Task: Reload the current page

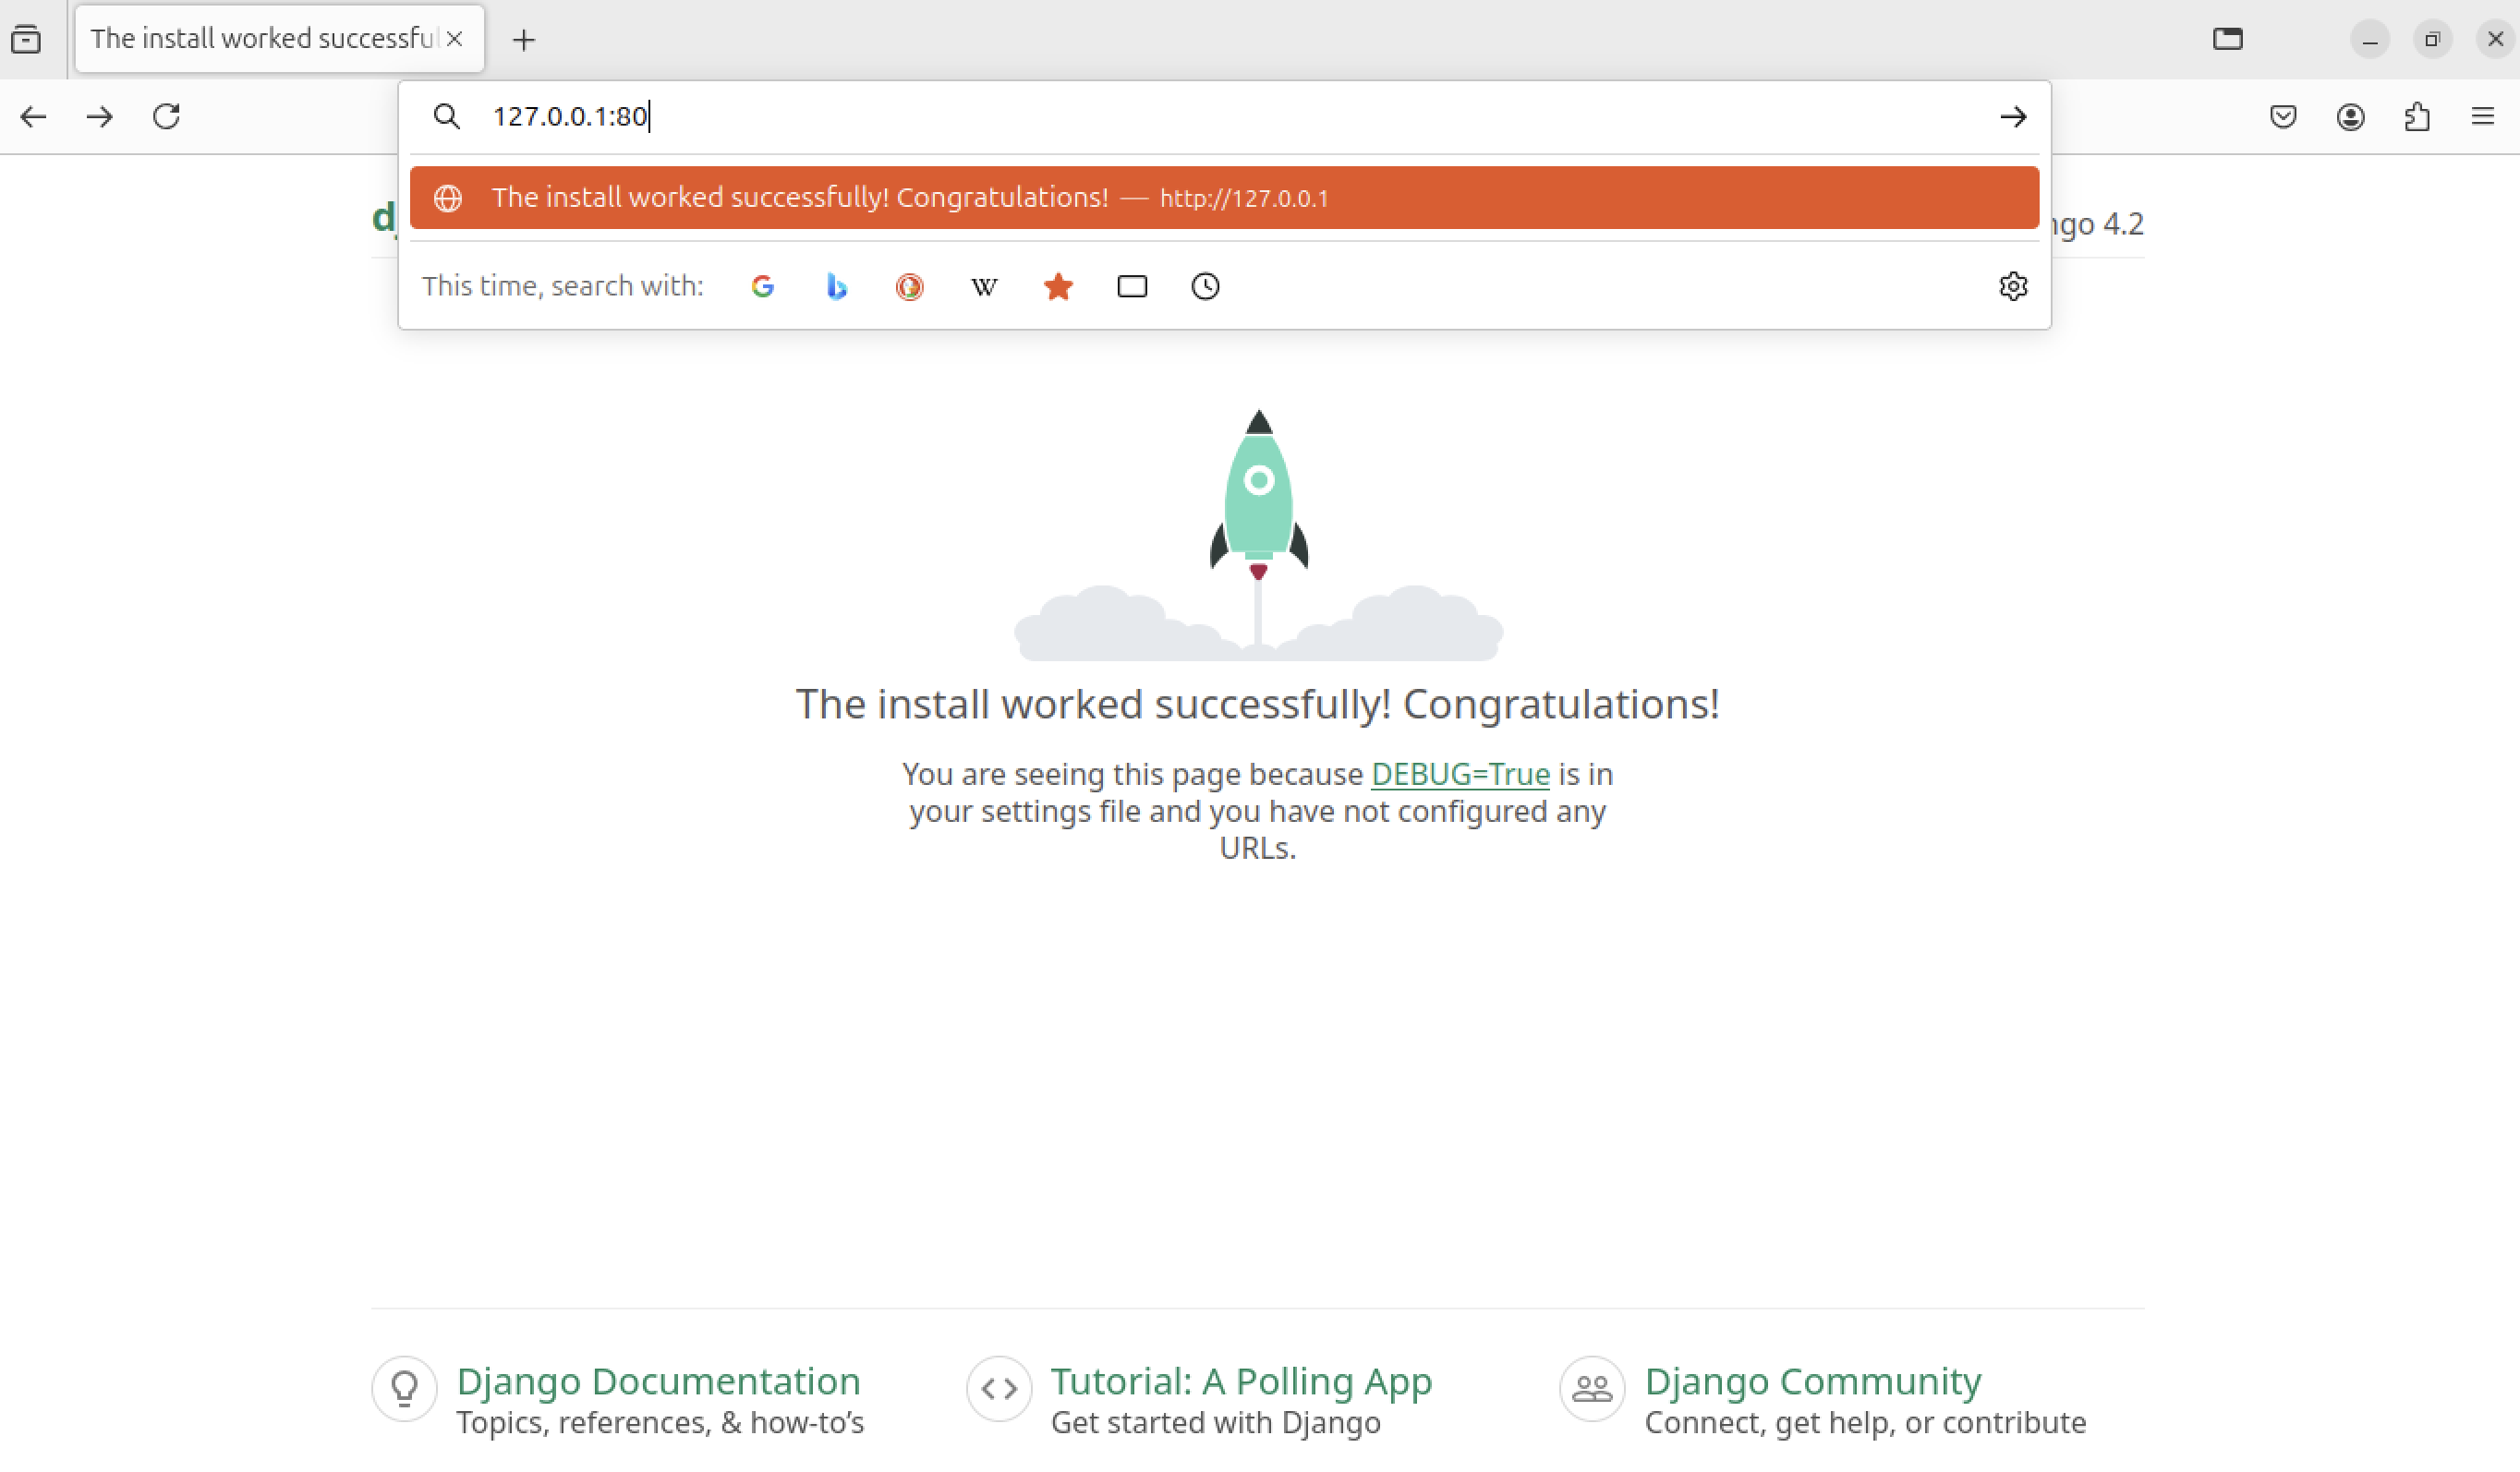Action: (166, 117)
